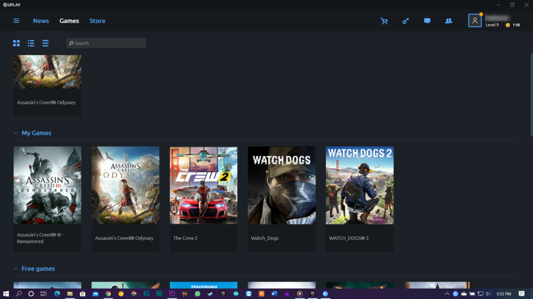Open Windows taskbar search
This screenshot has width=533, height=299.
click(19, 294)
